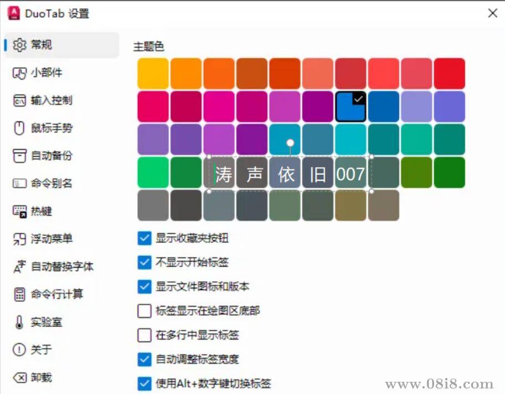505x394 pixels.
Task: Pick the yellow theme color swatch
Action: 153,74
